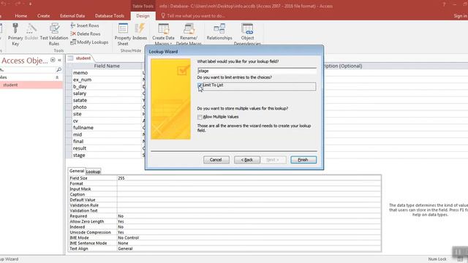The width and height of the screenshot is (468, 263).
Task: Open the Property Sheet
Action: 123,34
